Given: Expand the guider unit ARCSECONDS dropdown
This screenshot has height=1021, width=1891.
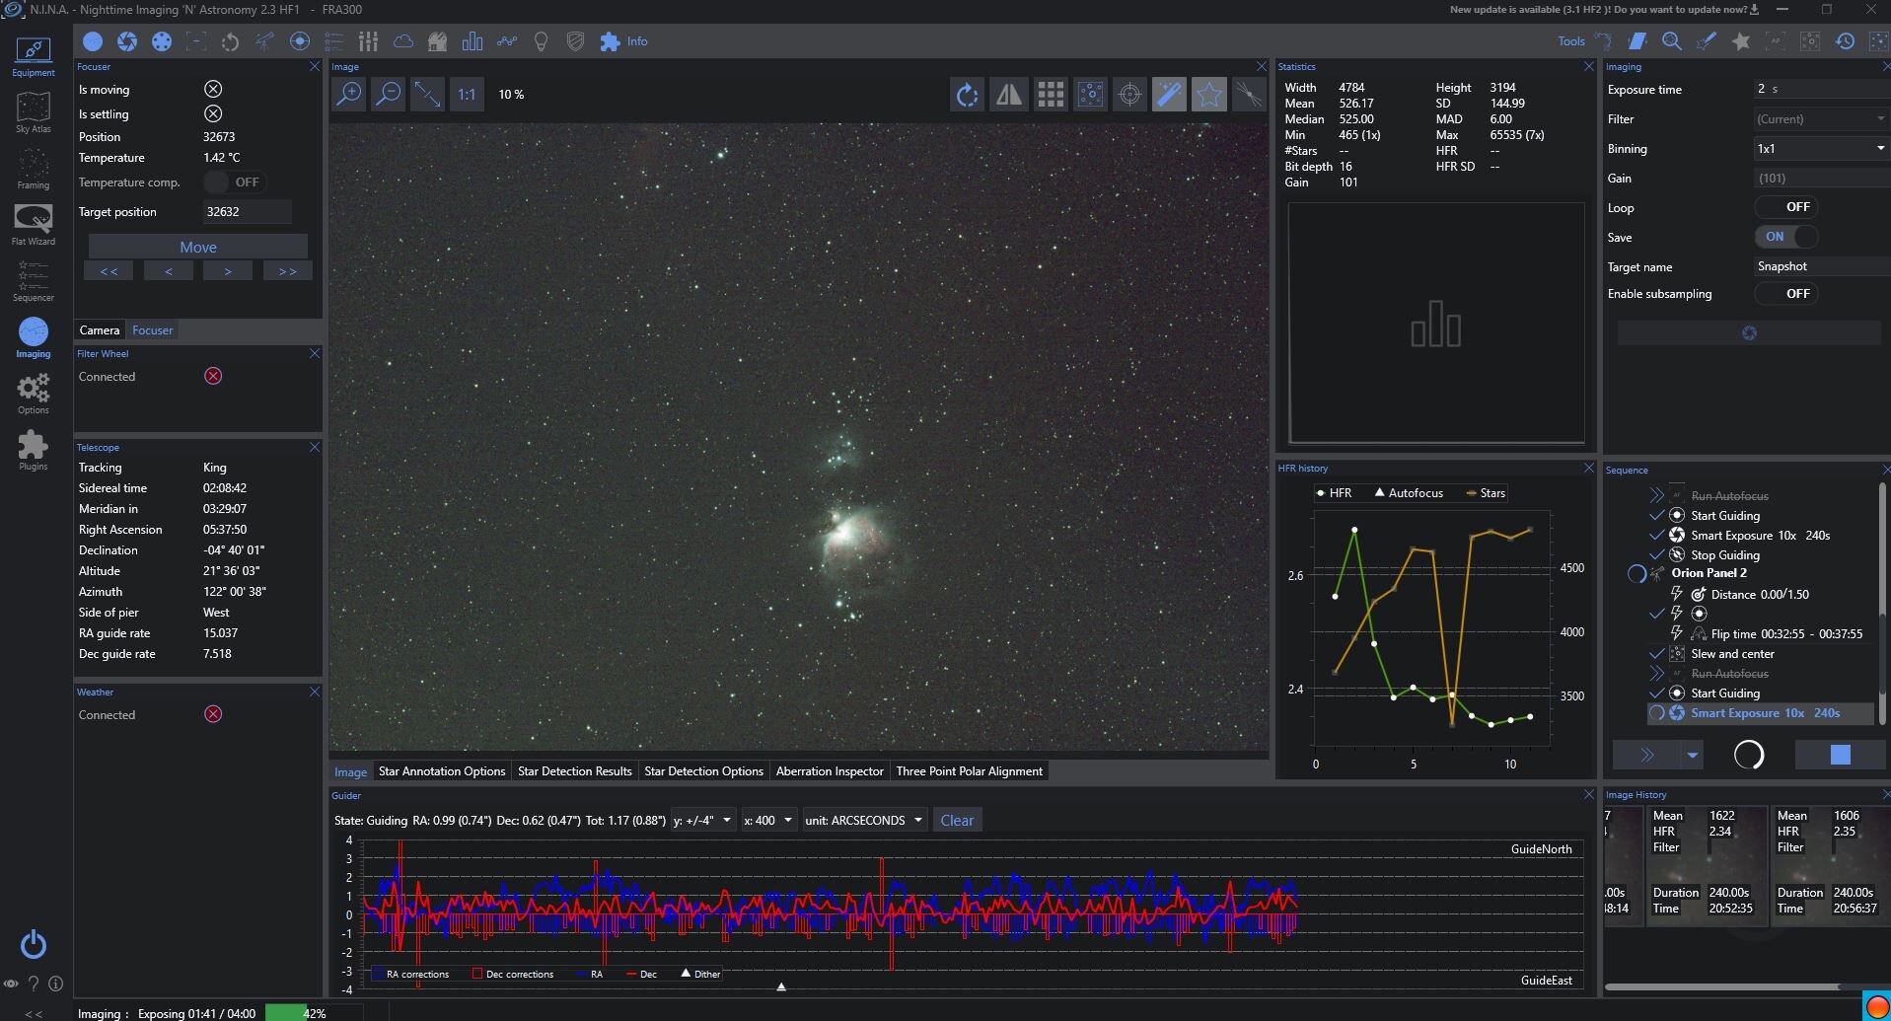Looking at the screenshot, I should tap(864, 821).
